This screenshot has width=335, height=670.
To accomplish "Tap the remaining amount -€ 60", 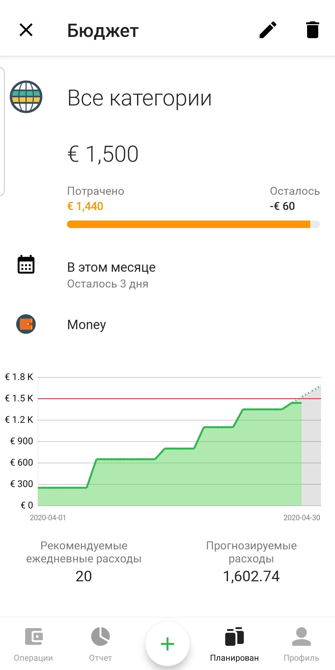I will click(282, 206).
